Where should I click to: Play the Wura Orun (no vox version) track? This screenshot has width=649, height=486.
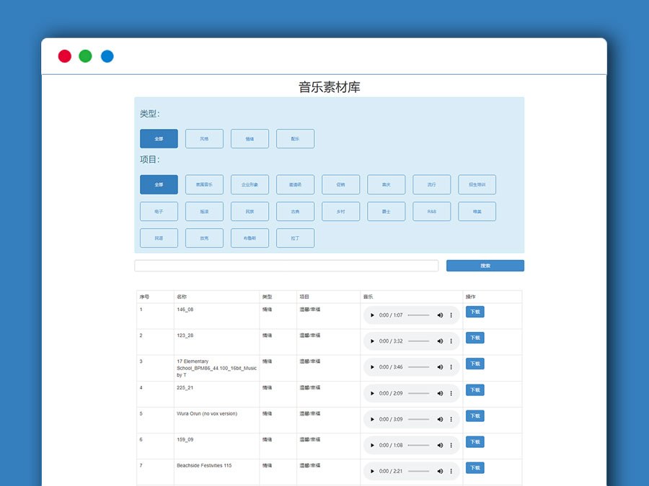372,418
